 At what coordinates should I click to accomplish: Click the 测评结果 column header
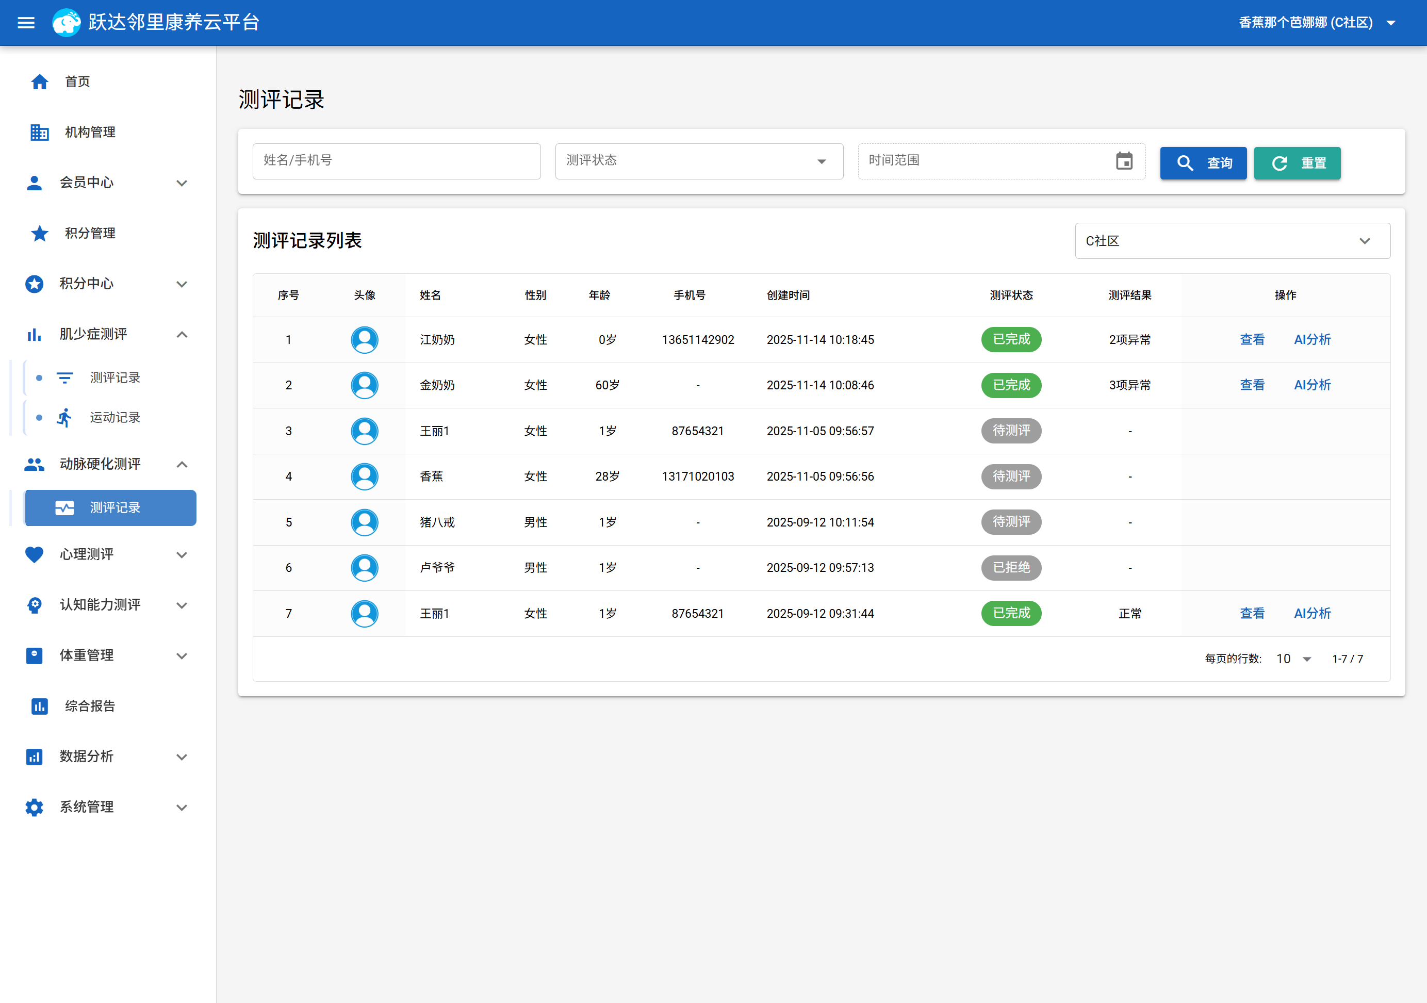pos(1129,295)
